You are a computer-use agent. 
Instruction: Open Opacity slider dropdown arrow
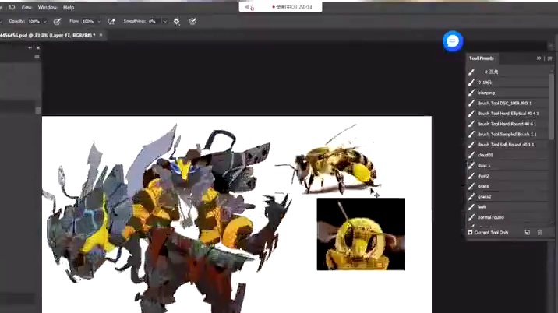pos(45,22)
